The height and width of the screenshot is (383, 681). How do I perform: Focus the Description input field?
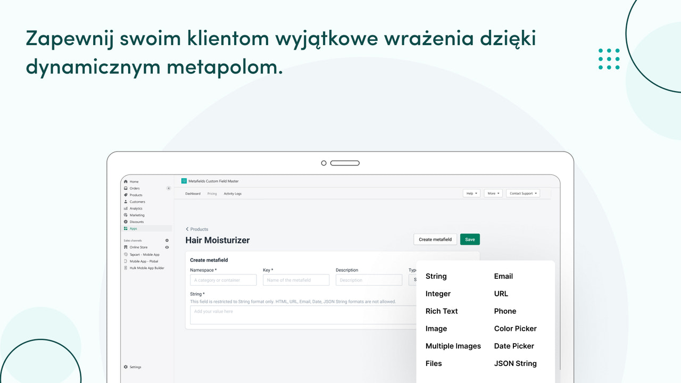(x=369, y=280)
